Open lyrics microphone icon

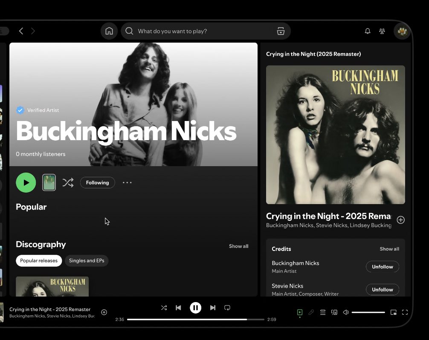[311, 312]
